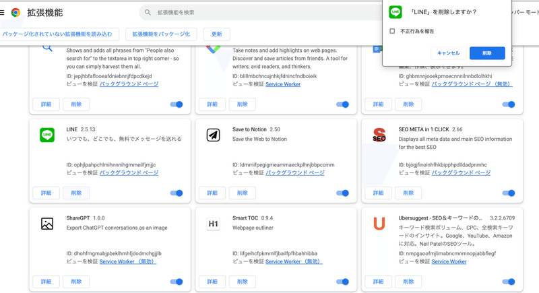The image size is (539, 293).
Task: Turn off the Save to Notion toggle
Action: [342, 193]
